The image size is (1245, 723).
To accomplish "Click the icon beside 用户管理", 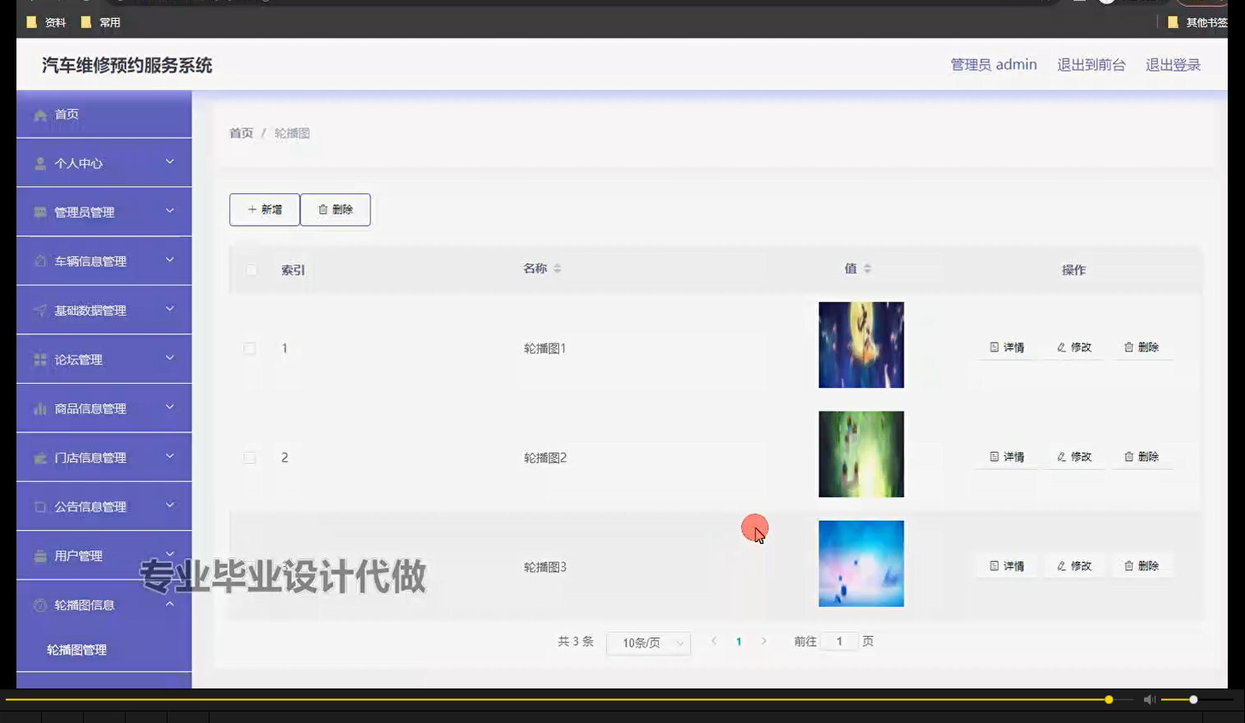I will 39,556.
